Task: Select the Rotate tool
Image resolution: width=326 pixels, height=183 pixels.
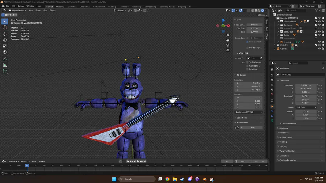Action: (5, 40)
